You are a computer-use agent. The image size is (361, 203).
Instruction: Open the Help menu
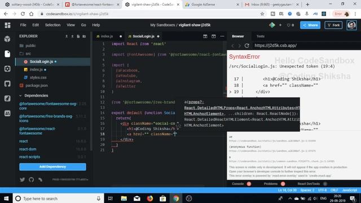pos(96,25)
